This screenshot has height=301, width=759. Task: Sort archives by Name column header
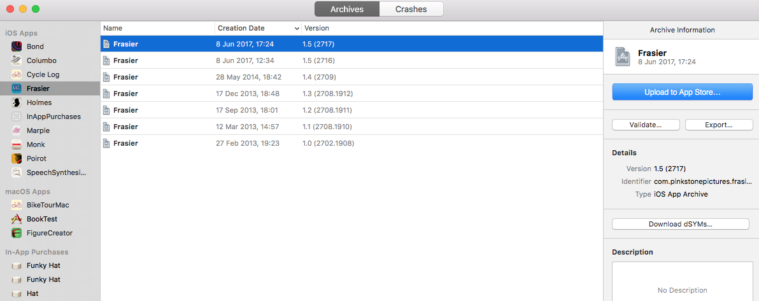click(157, 28)
